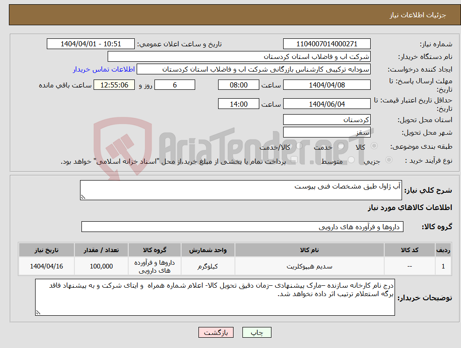Open اطلاعات تماس خریدار link
This screenshot has height=348, width=461.
coord(104,69)
